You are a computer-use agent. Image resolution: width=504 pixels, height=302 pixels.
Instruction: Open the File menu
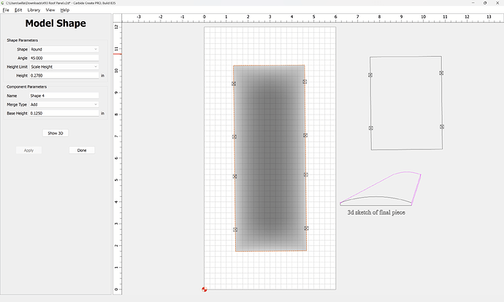(x=6, y=10)
